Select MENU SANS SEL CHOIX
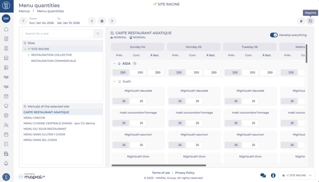Screen dimensions: 319x182 point(40,140)
